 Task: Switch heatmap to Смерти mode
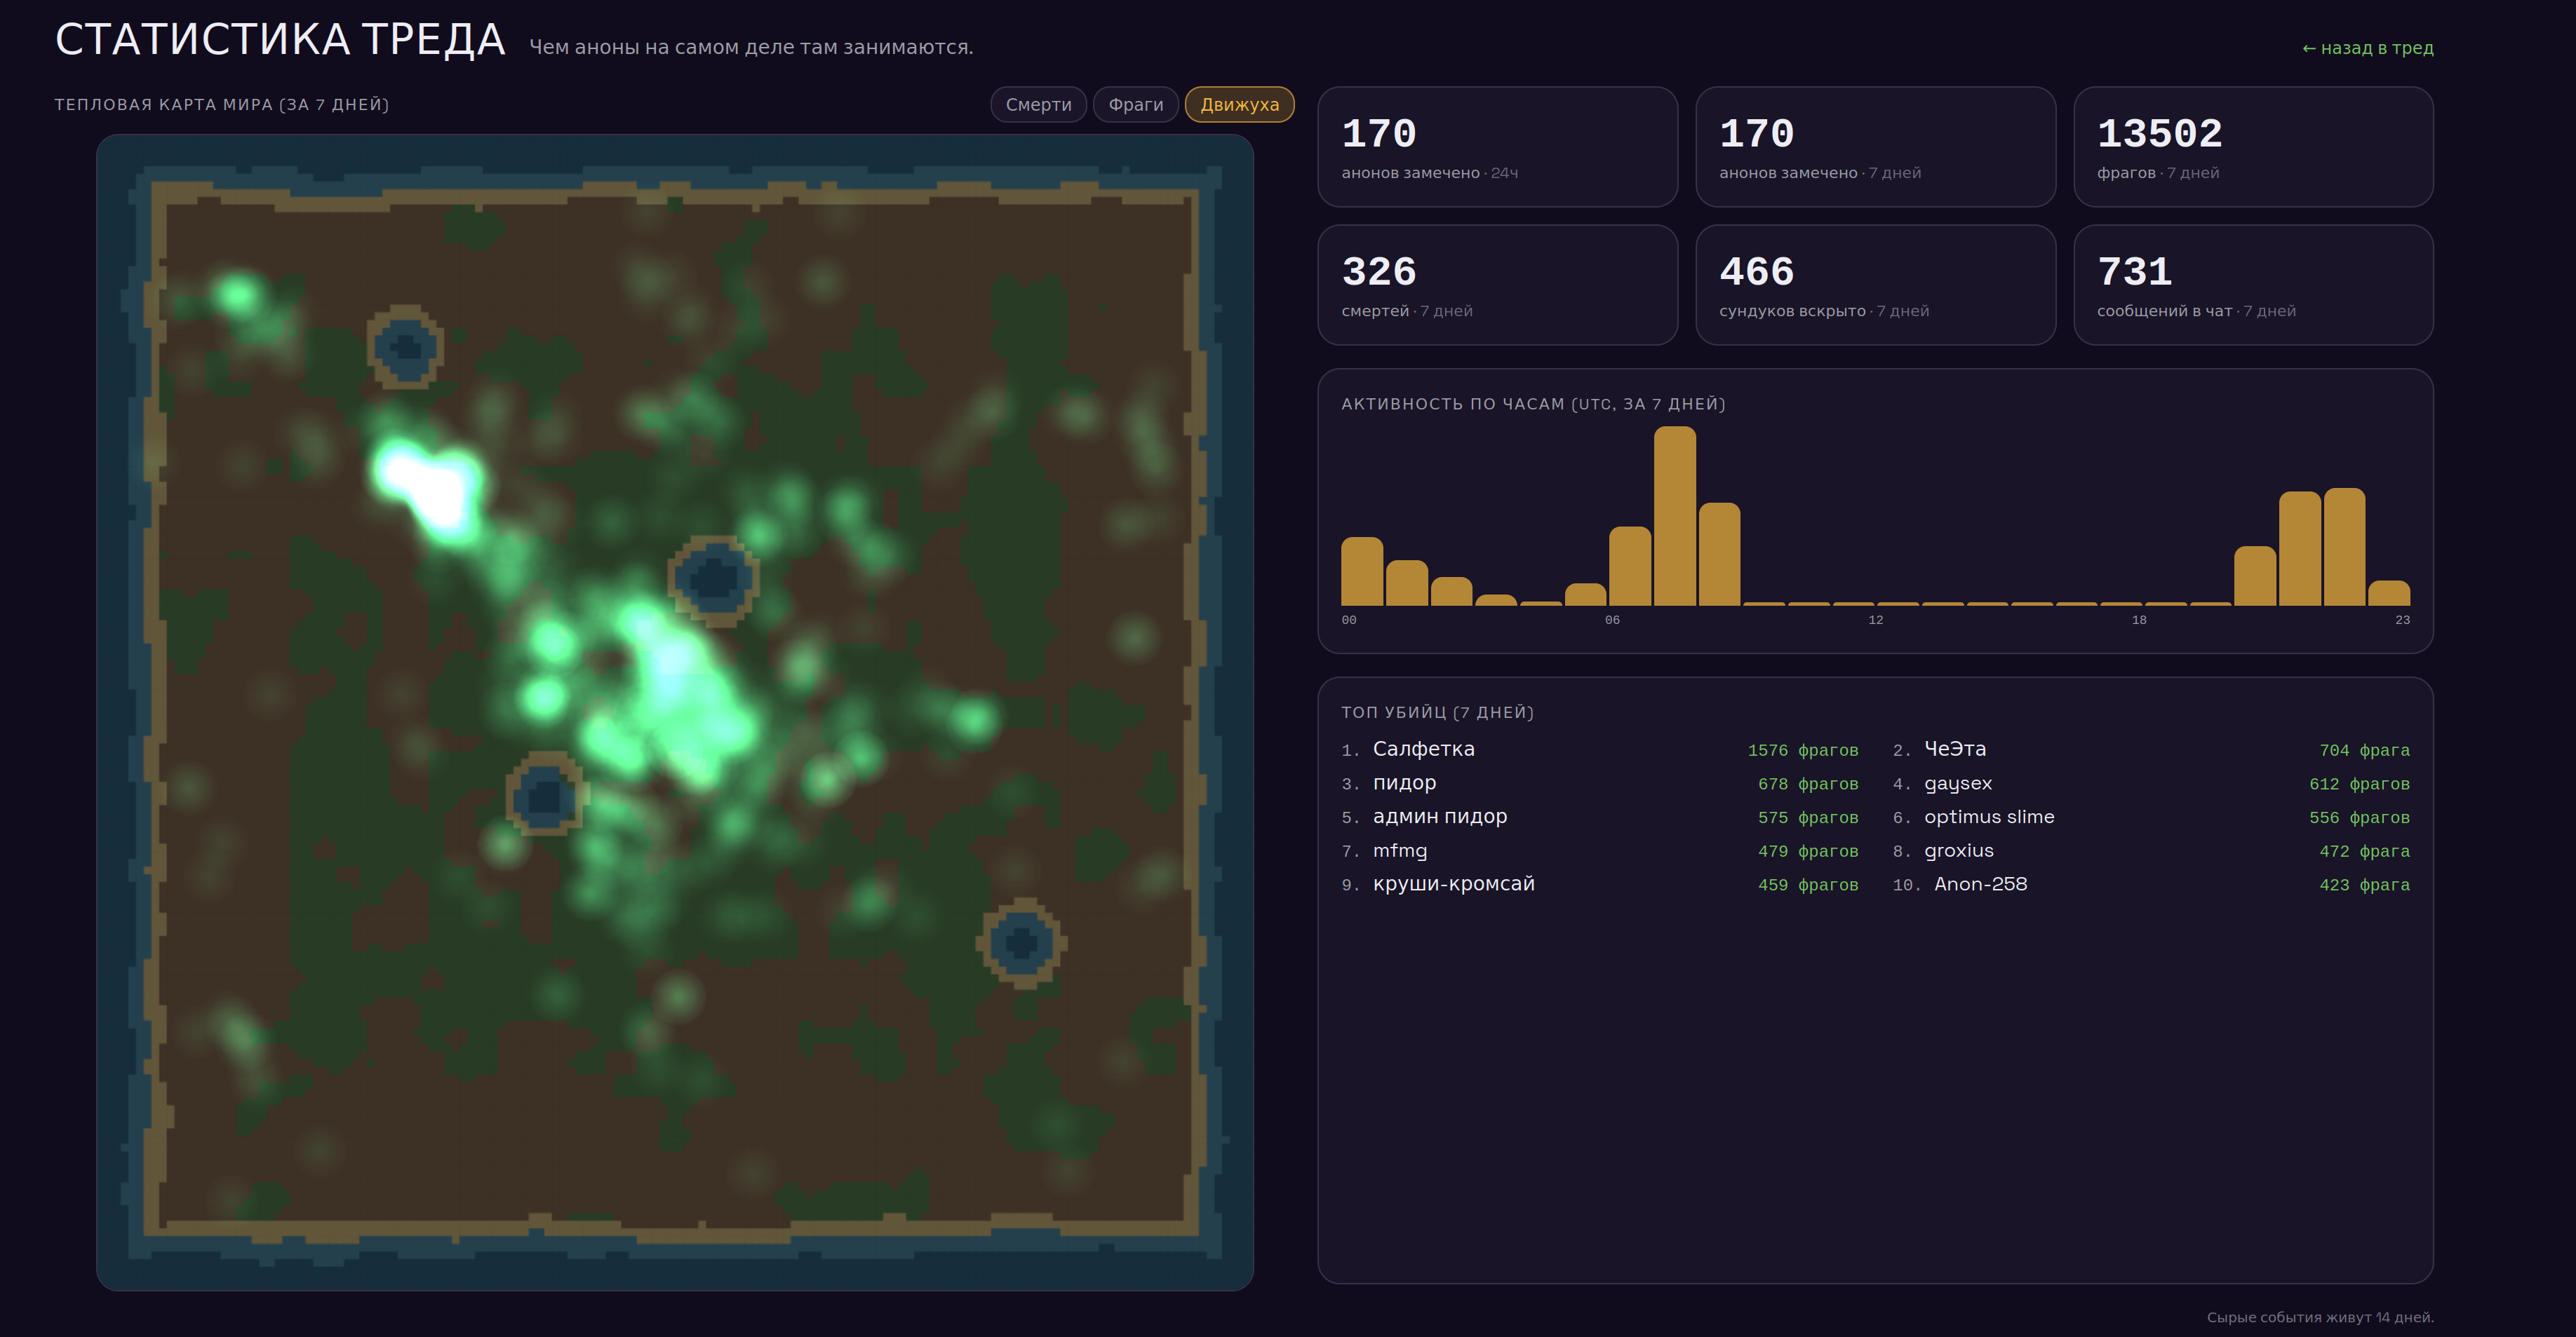click(1038, 105)
